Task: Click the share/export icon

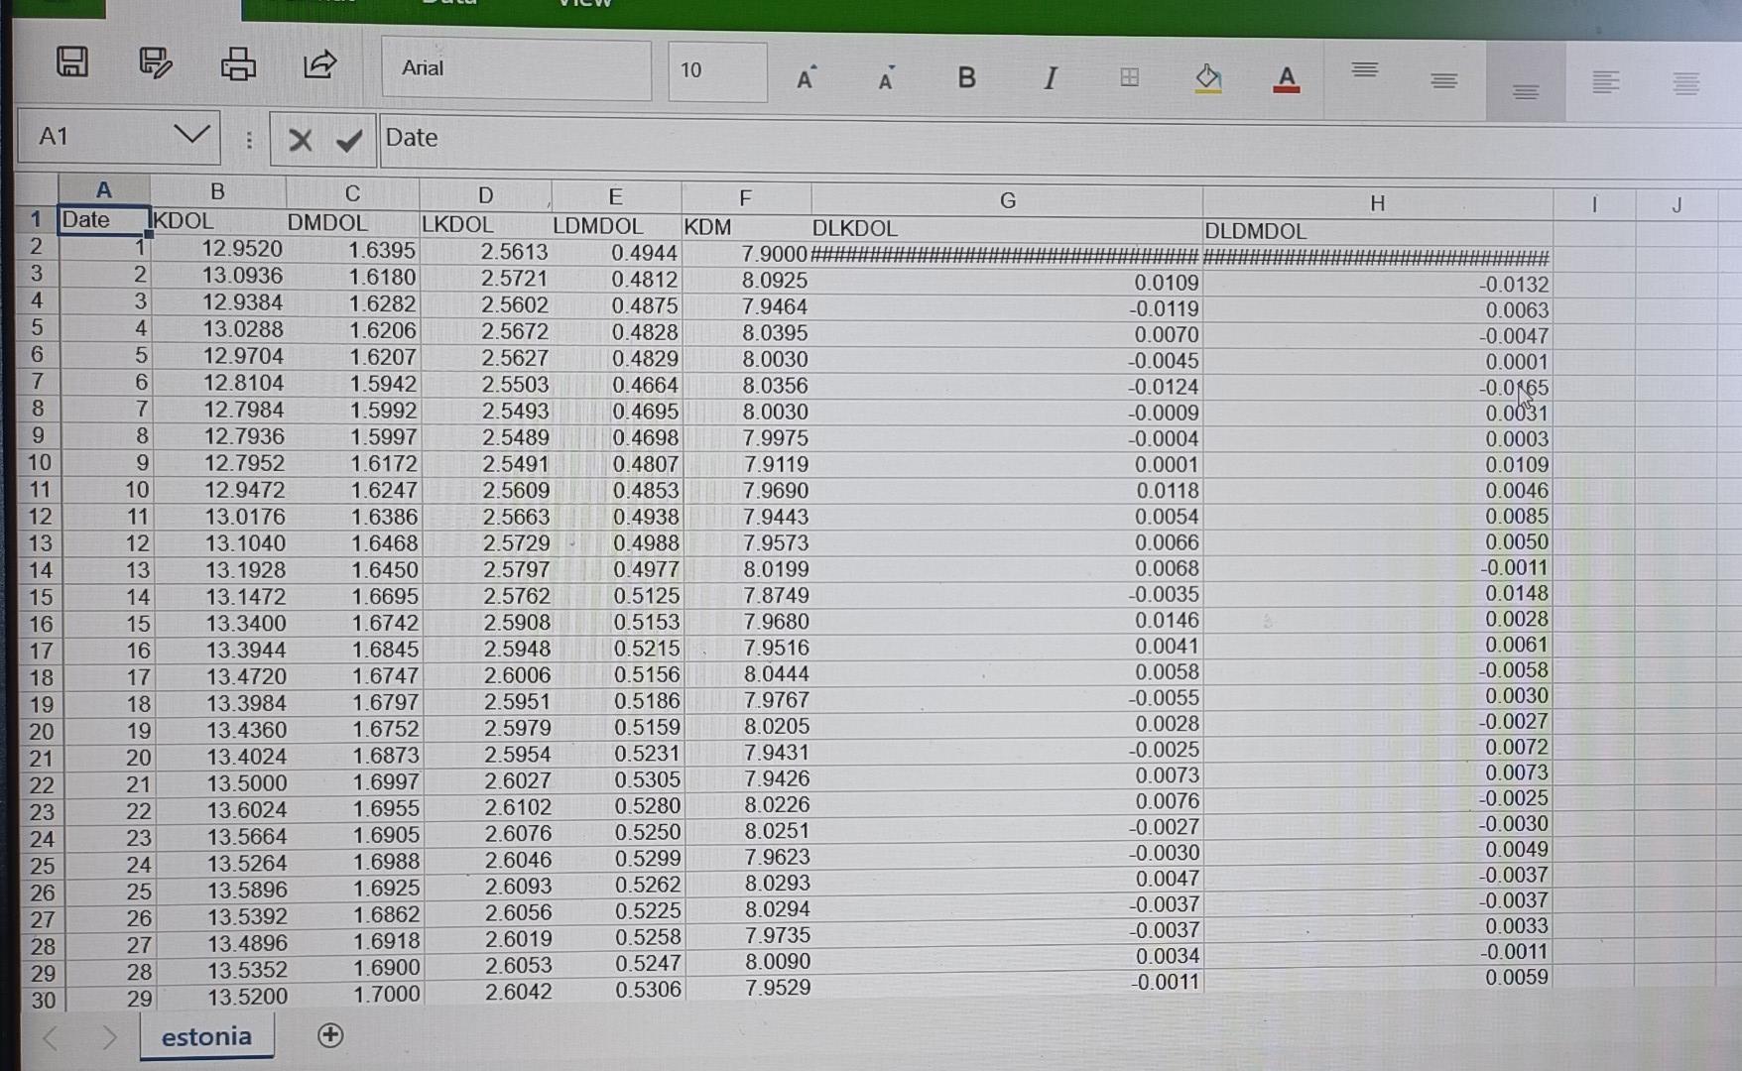Action: (x=320, y=64)
